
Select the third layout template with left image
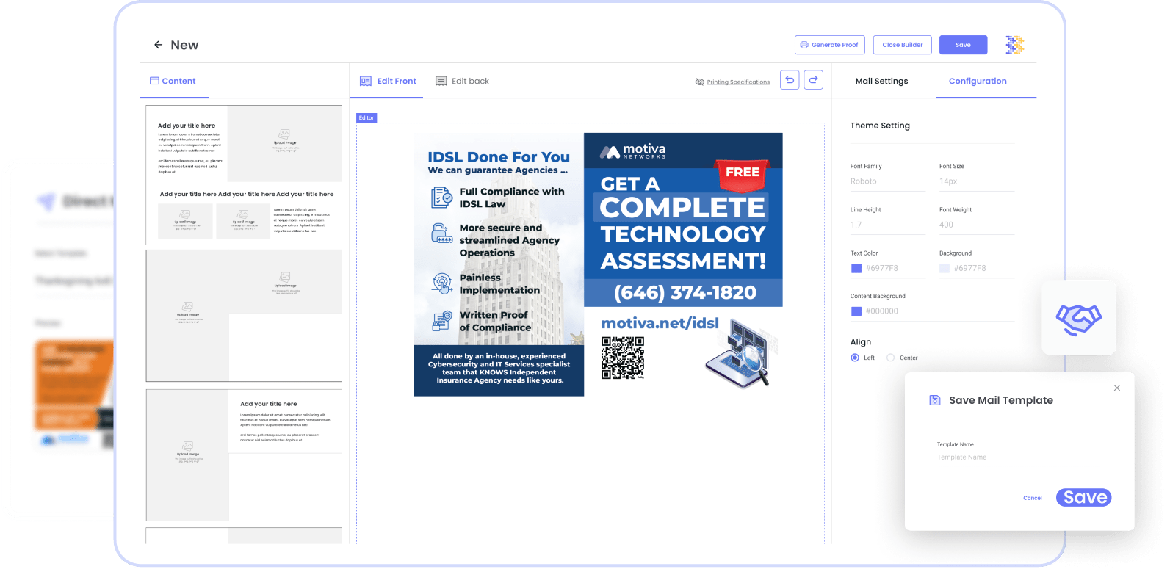pos(244,455)
